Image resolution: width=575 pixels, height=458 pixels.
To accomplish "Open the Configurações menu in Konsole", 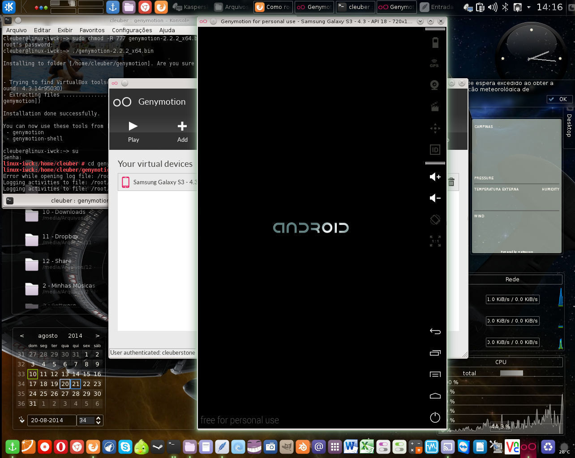I will pos(132,30).
